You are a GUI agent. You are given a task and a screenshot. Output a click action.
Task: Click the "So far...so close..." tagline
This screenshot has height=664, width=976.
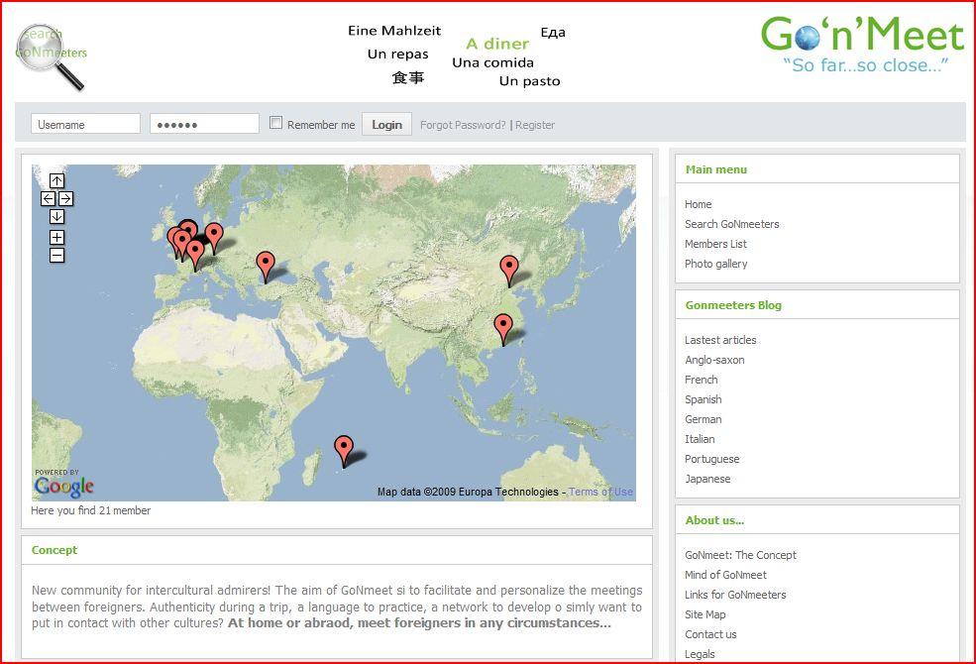pos(866,65)
